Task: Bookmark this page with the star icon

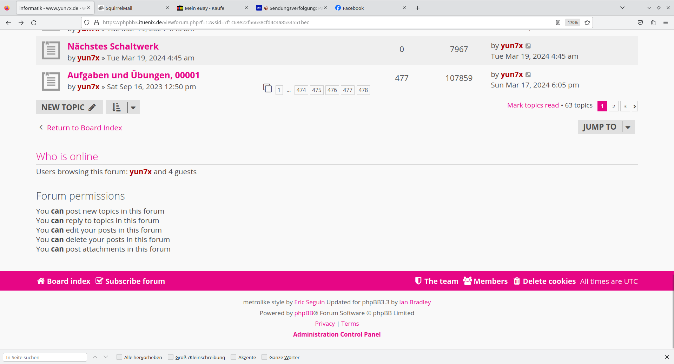Action: click(587, 22)
